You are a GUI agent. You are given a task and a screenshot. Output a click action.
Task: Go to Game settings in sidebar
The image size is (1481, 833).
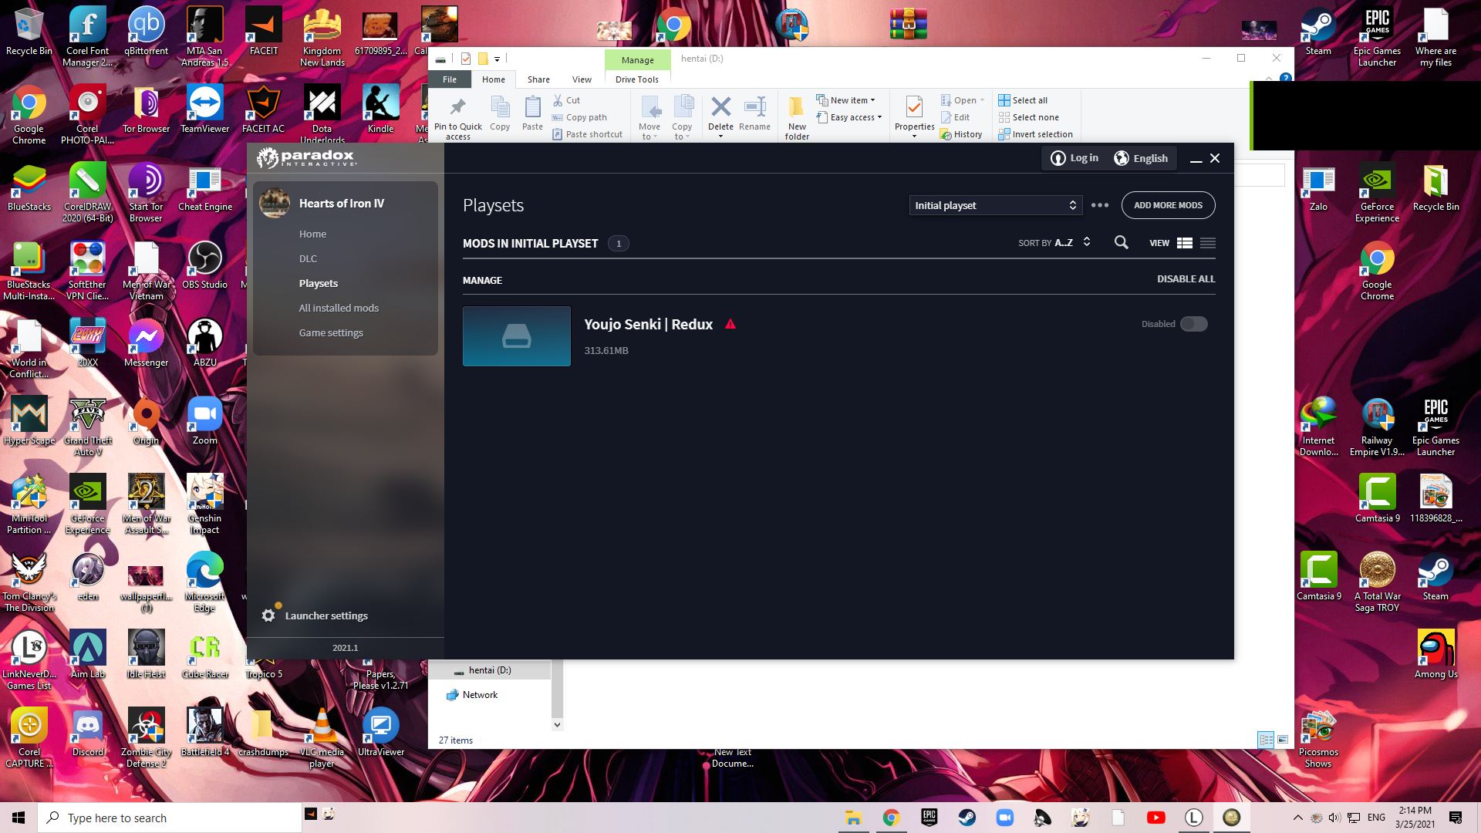[331, 332]
